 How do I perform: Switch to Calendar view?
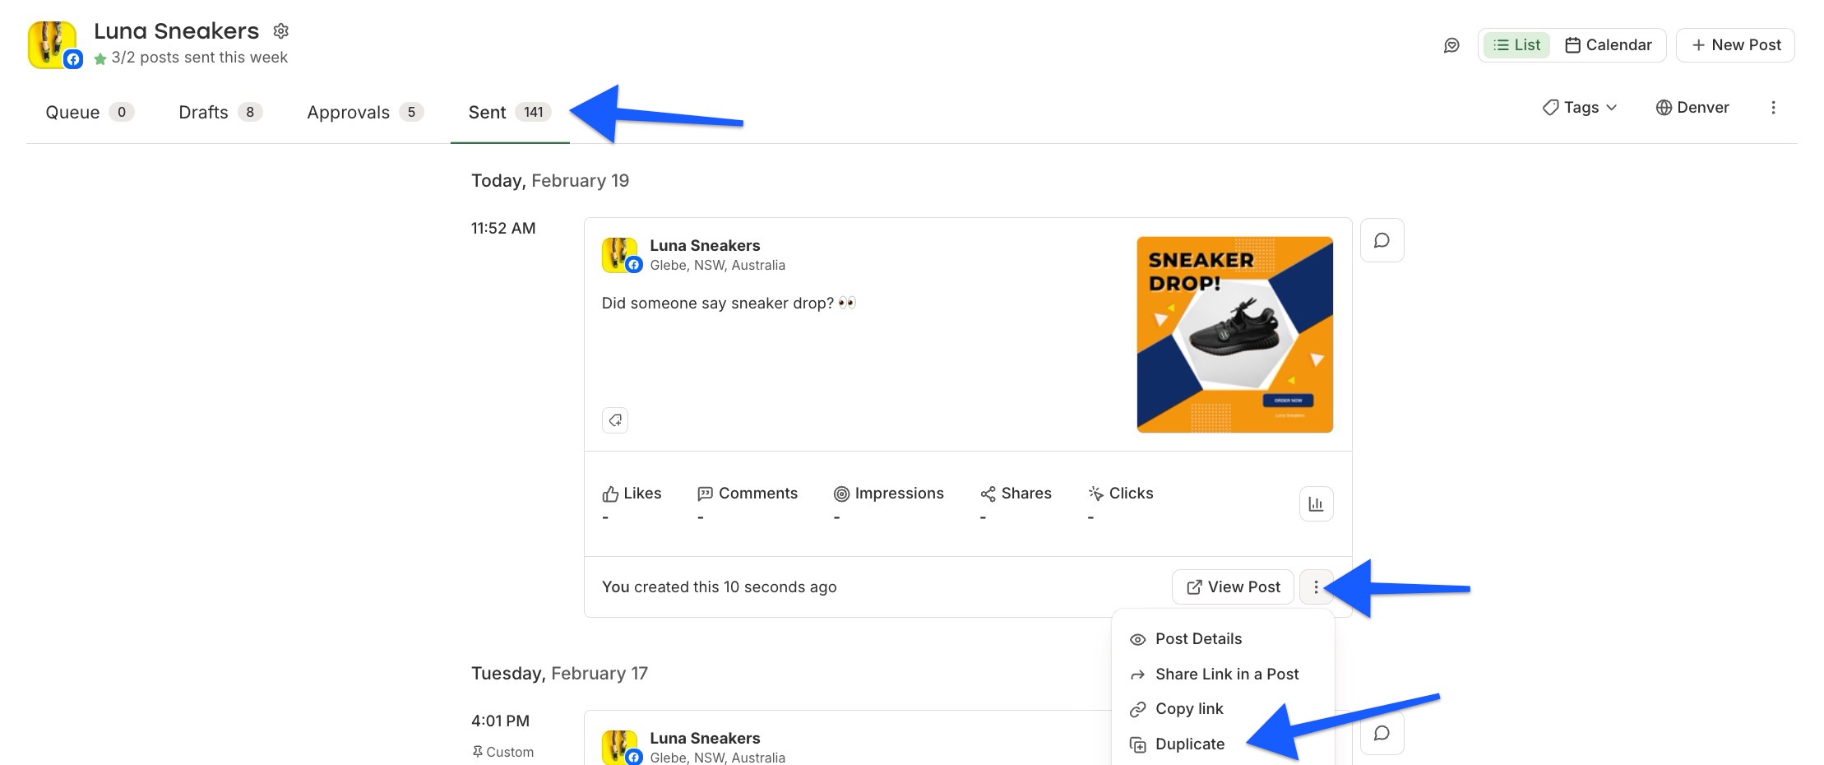tap(1608, 45)
